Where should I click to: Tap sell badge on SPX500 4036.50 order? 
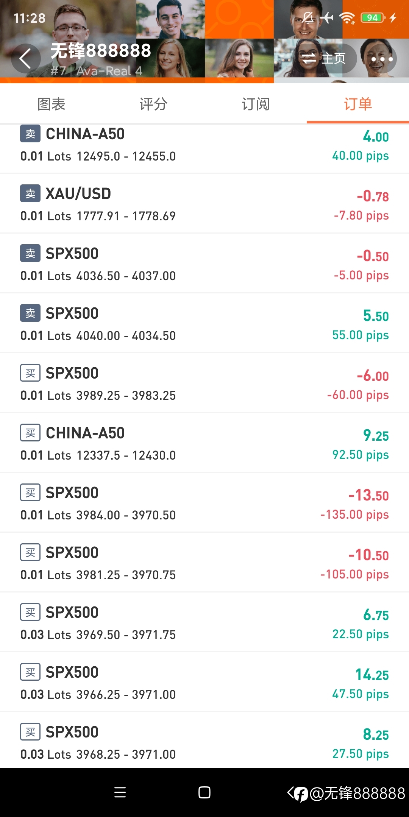[x=30, y=253]
